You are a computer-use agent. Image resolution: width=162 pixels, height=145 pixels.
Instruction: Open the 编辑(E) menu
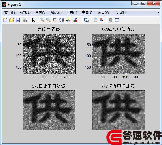(25, 12)
